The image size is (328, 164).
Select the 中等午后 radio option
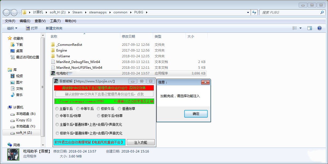(85, 109)
